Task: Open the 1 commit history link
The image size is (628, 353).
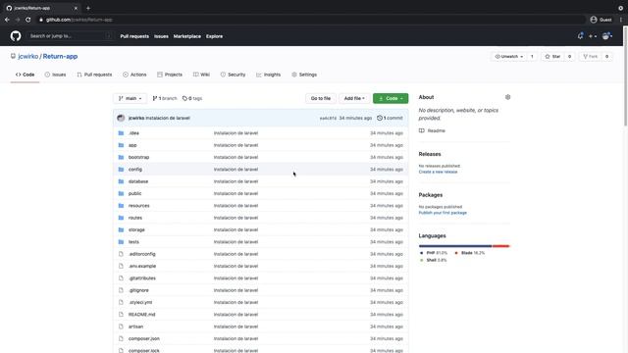Action: (x=390, y=118)
